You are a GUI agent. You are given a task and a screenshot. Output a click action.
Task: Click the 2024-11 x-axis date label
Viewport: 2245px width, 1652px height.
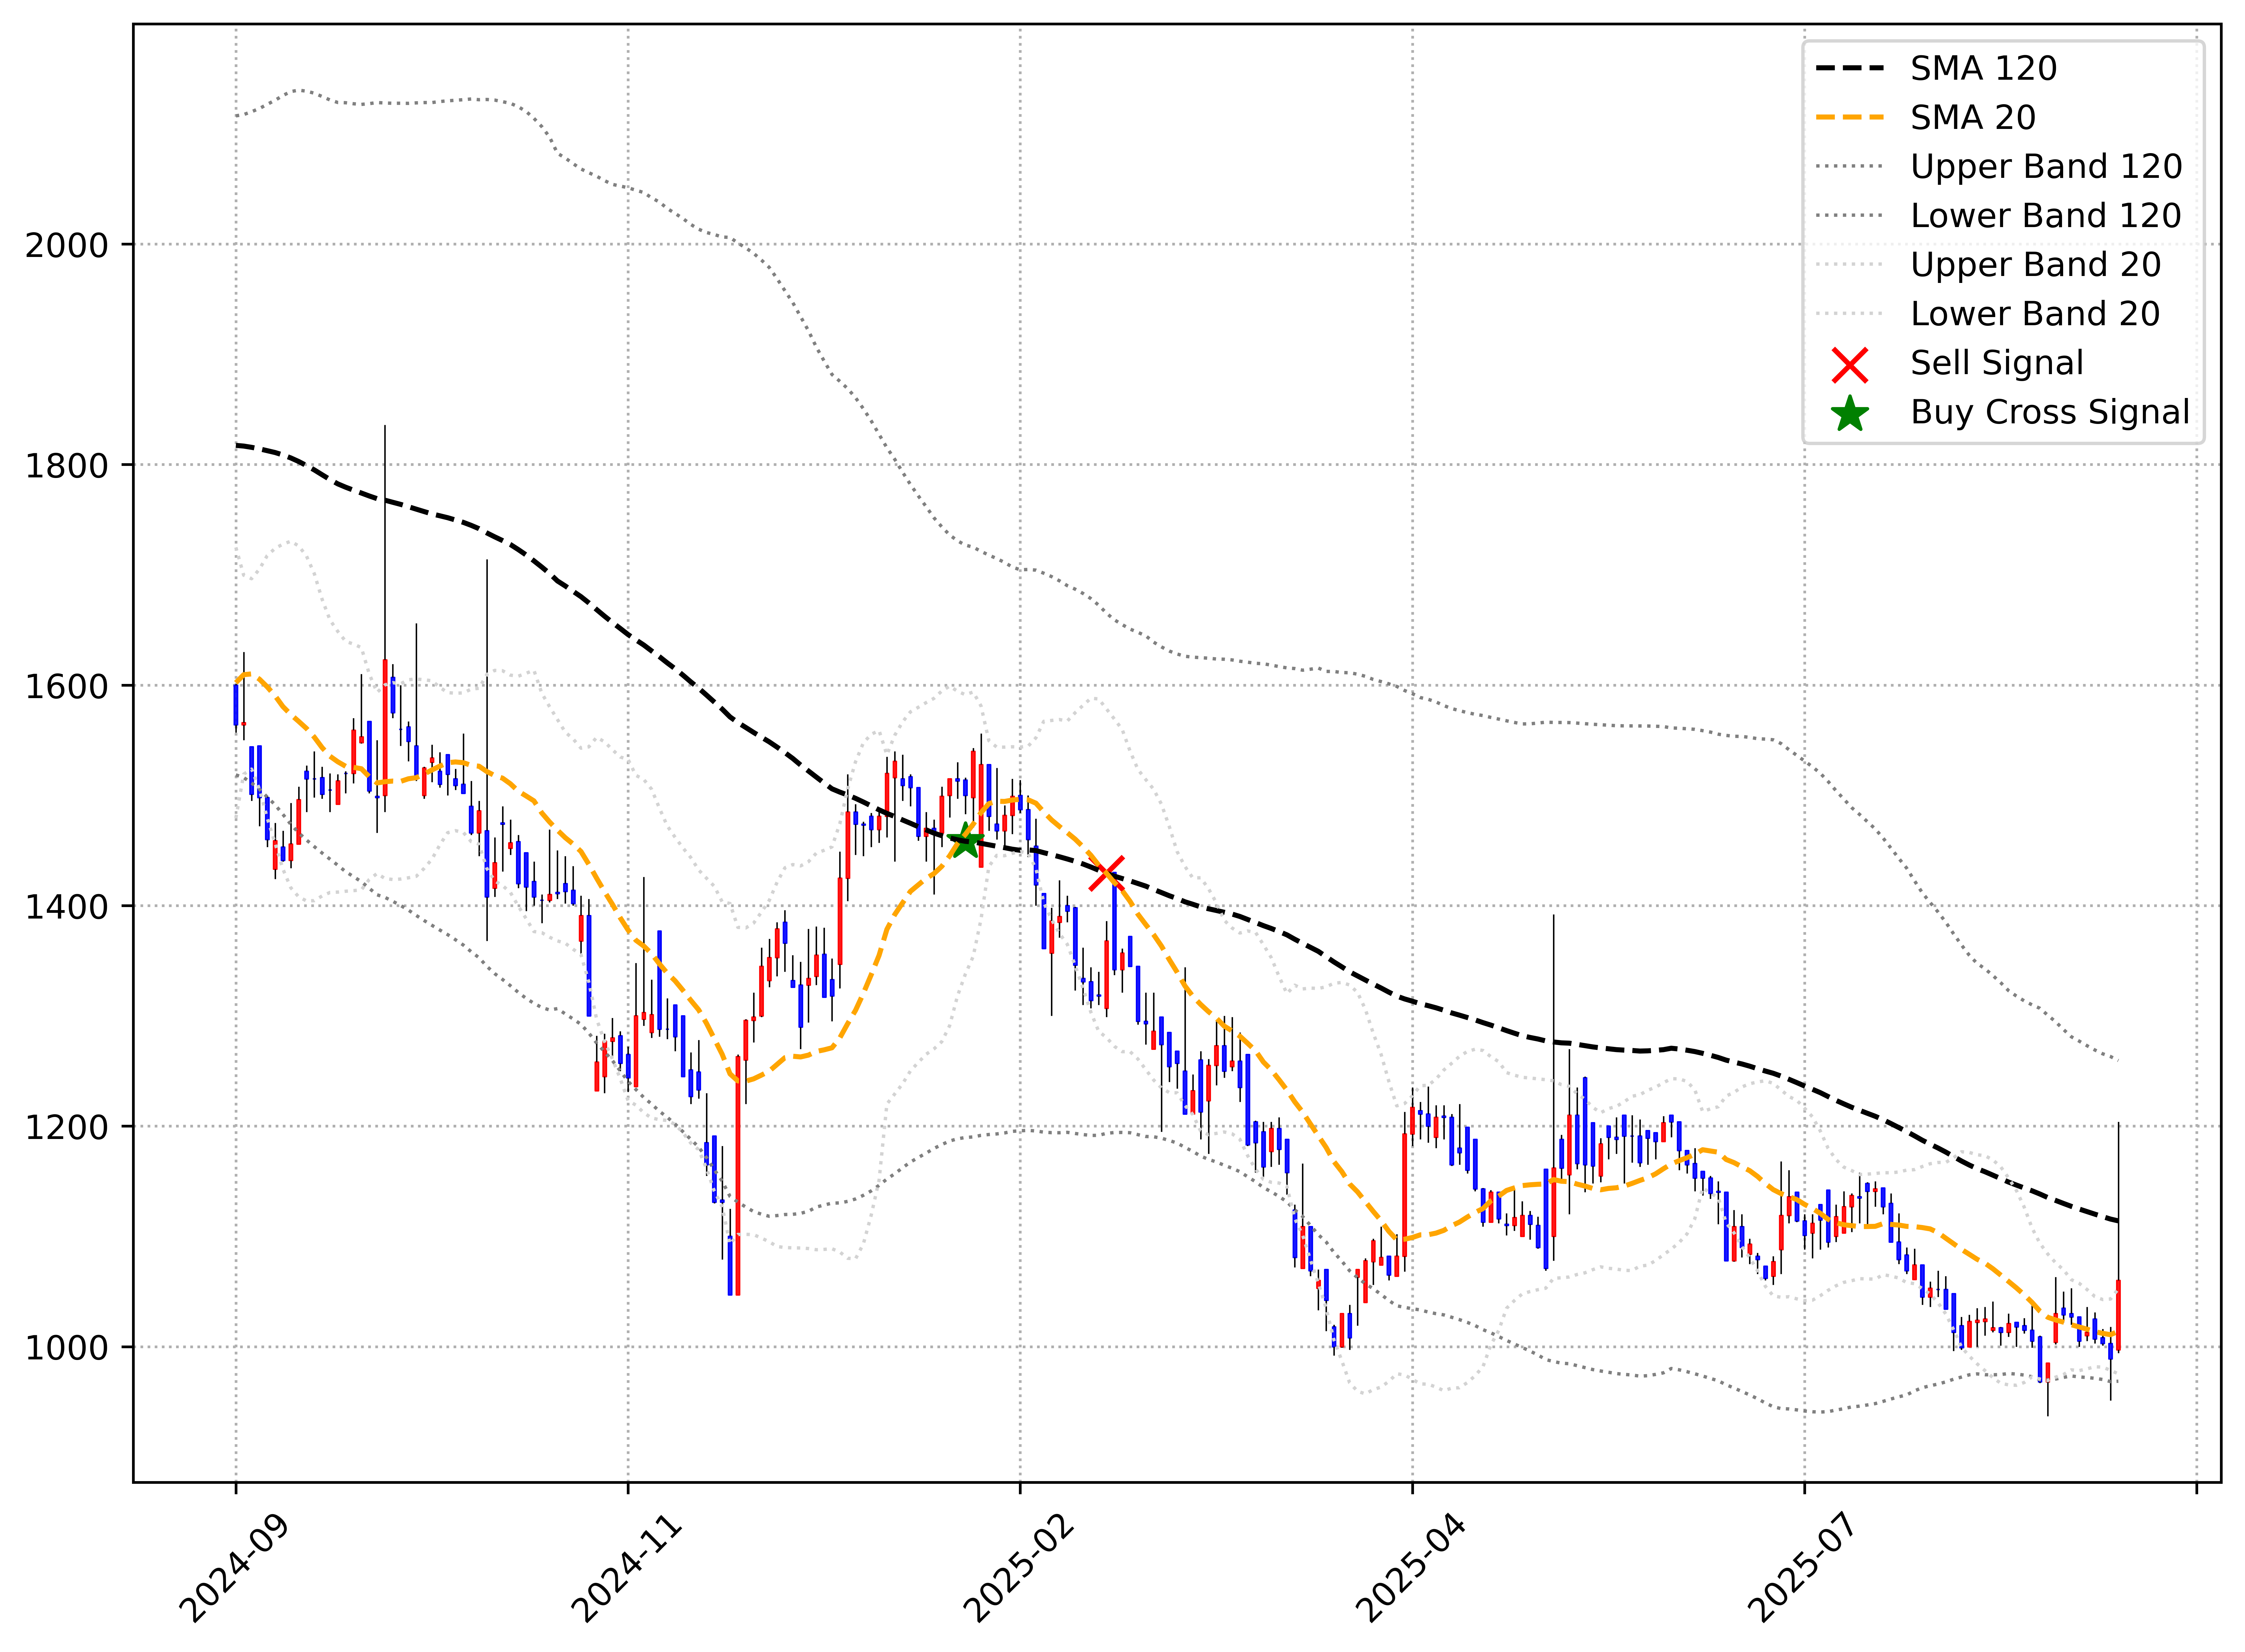627,1568
